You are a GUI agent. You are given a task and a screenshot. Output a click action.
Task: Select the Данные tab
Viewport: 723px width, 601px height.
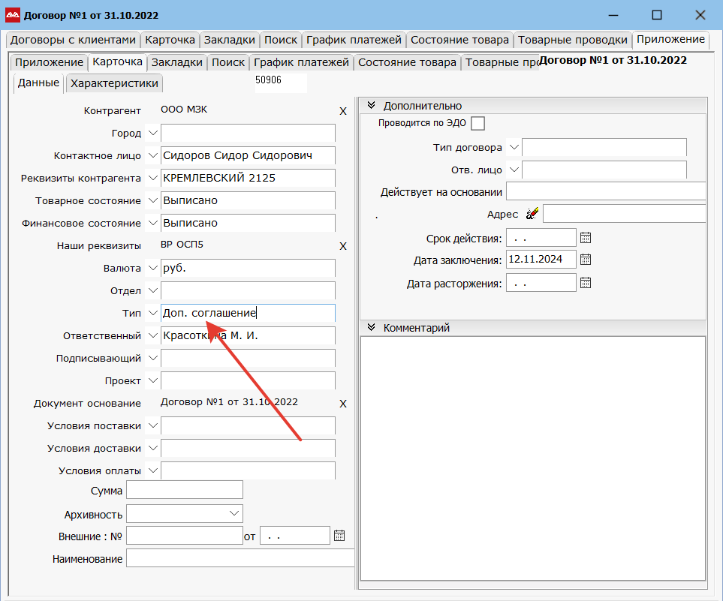click(38, 83)
